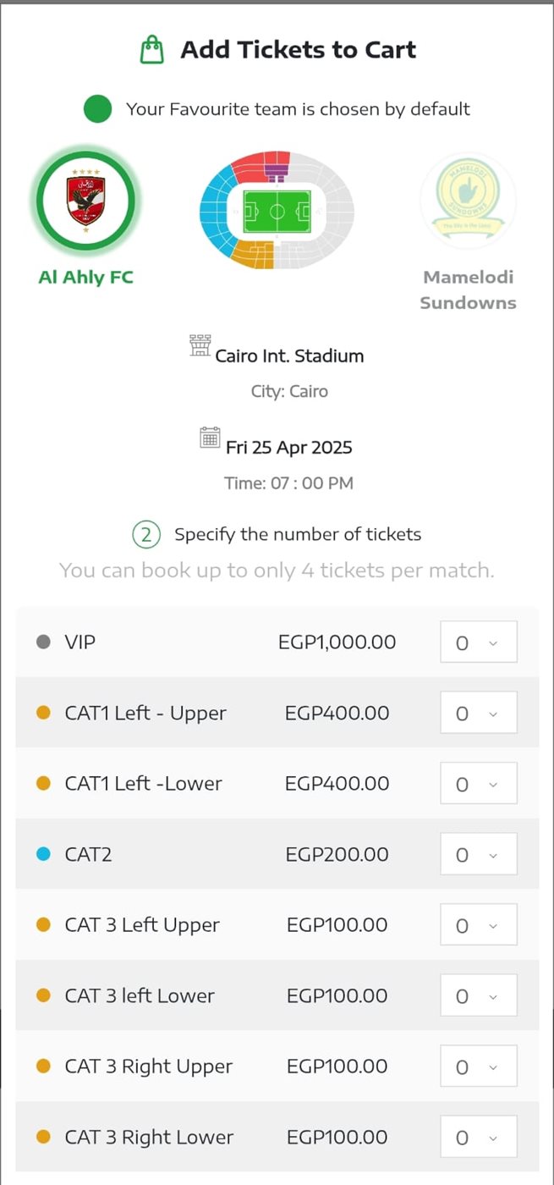Click the green favourite team indicator dot
Viewport: 554px width, 1185px height.
click(98, 109)
